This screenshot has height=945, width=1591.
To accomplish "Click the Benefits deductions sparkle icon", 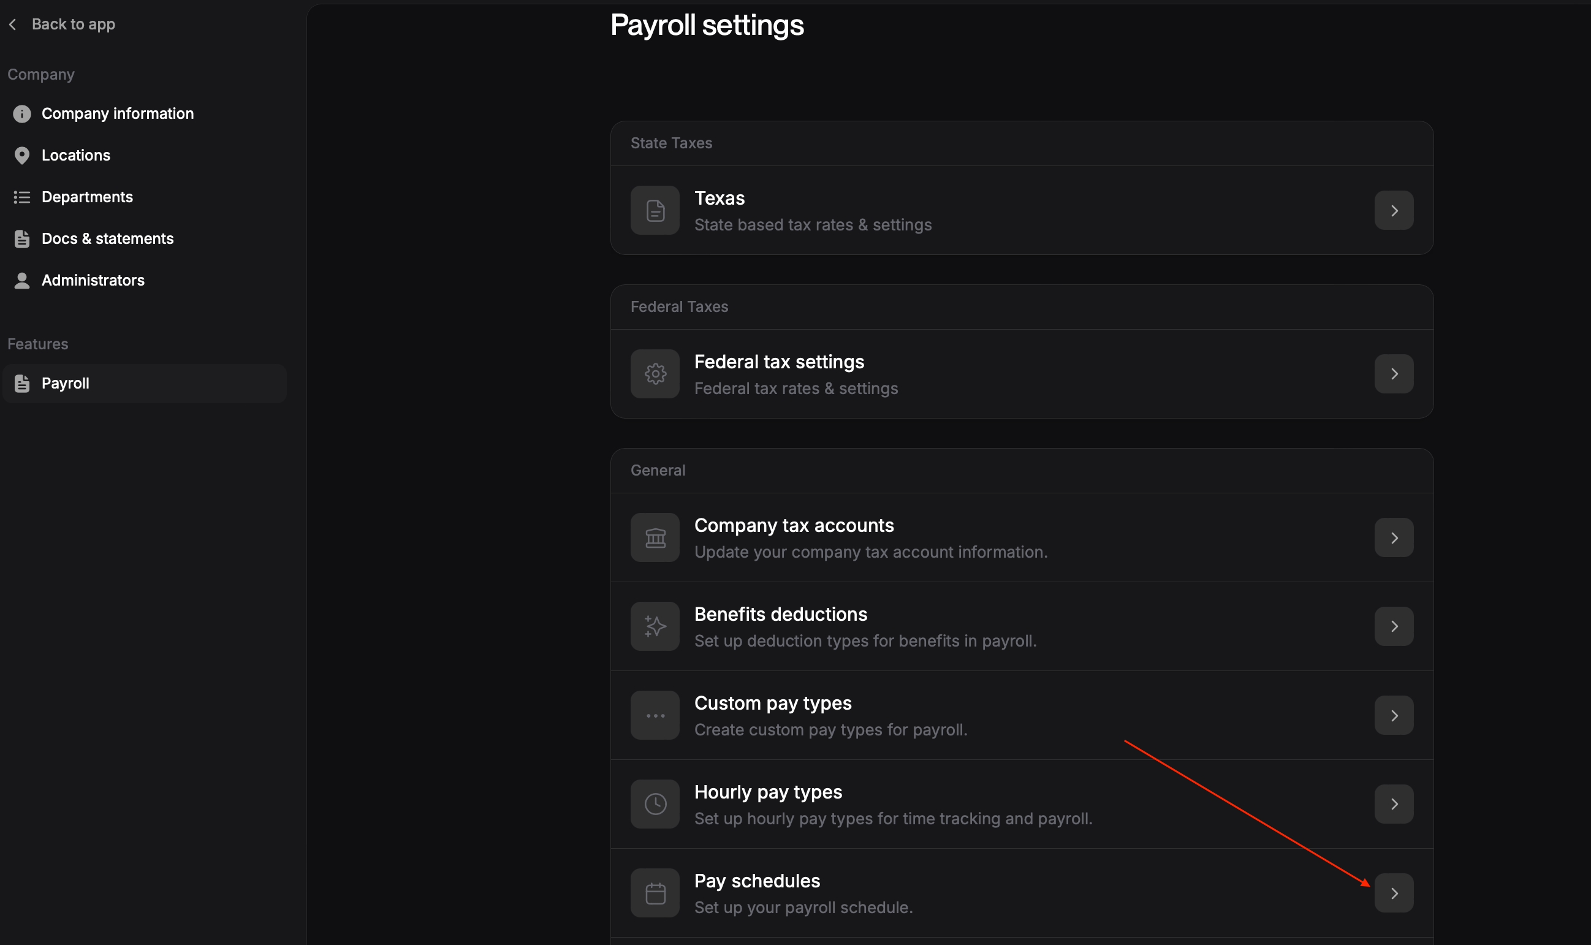I will point(655,626).
